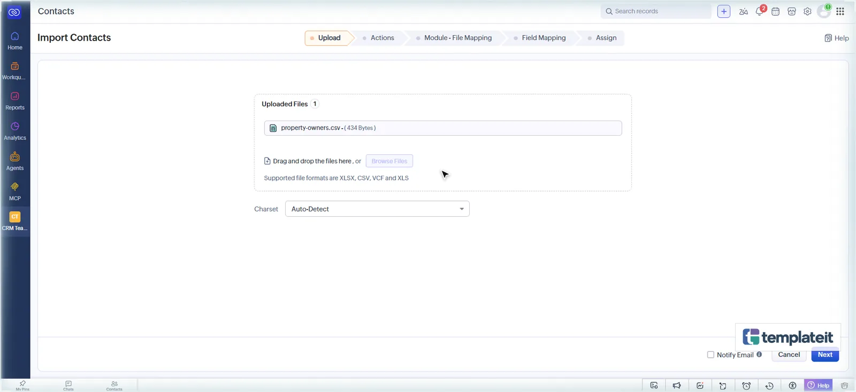Open the apps grid launcher

(x=840, y=11)
